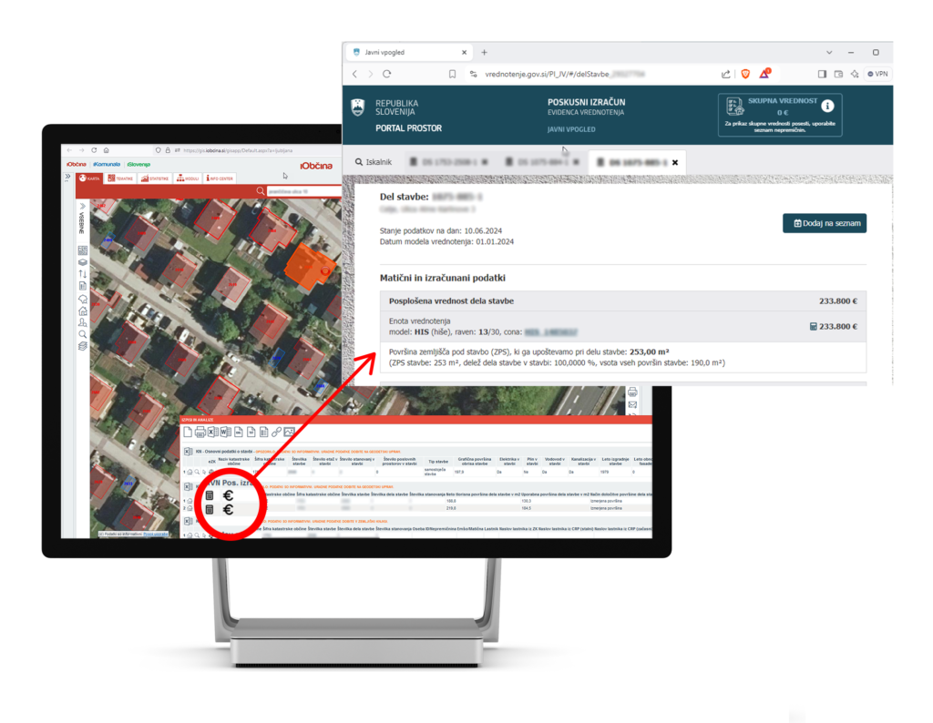933x723 pixels.
Task: Open the INFO CENTER tab
Action: tap(220, 178)
